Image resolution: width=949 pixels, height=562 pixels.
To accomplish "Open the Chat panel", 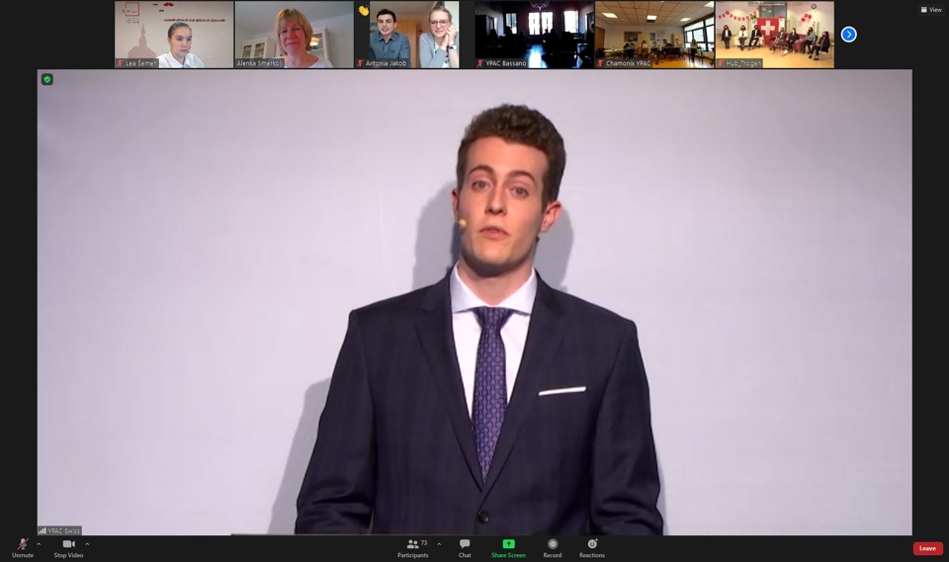I will 465,547.
